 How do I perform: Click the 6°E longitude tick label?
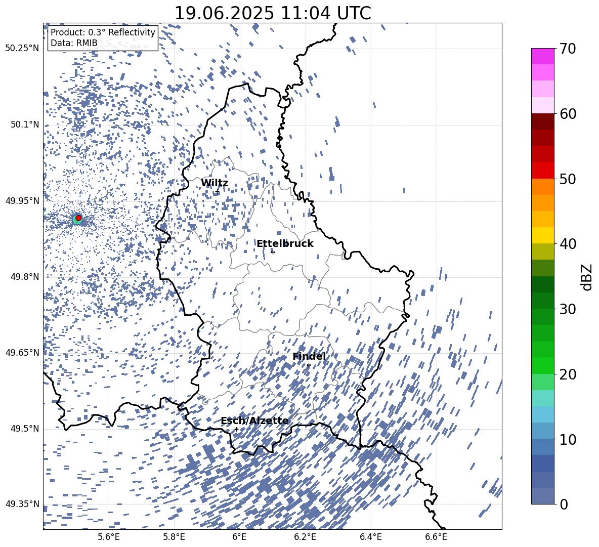click(x=239, y=537)
